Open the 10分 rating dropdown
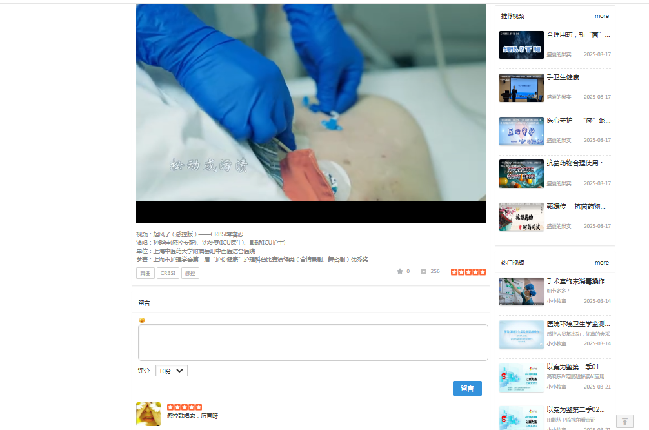This screenshot has height=430, width=649. pyautogui.click(x=171, y=370)
